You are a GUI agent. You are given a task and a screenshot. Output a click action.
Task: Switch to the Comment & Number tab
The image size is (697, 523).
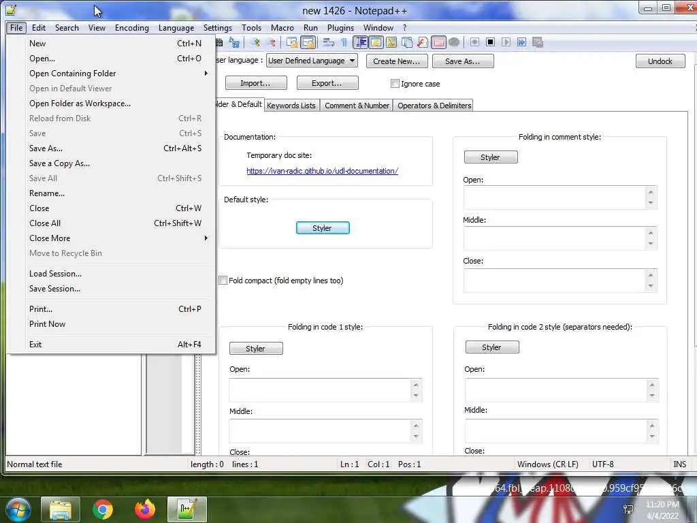coord(357,106)
